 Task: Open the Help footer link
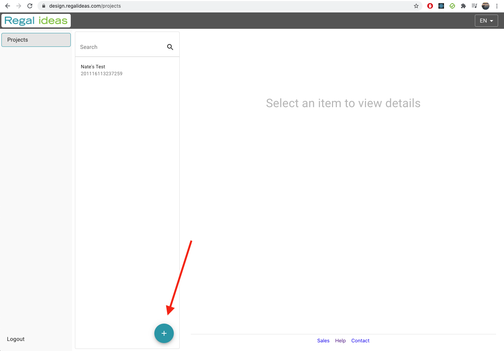(340, 341)
